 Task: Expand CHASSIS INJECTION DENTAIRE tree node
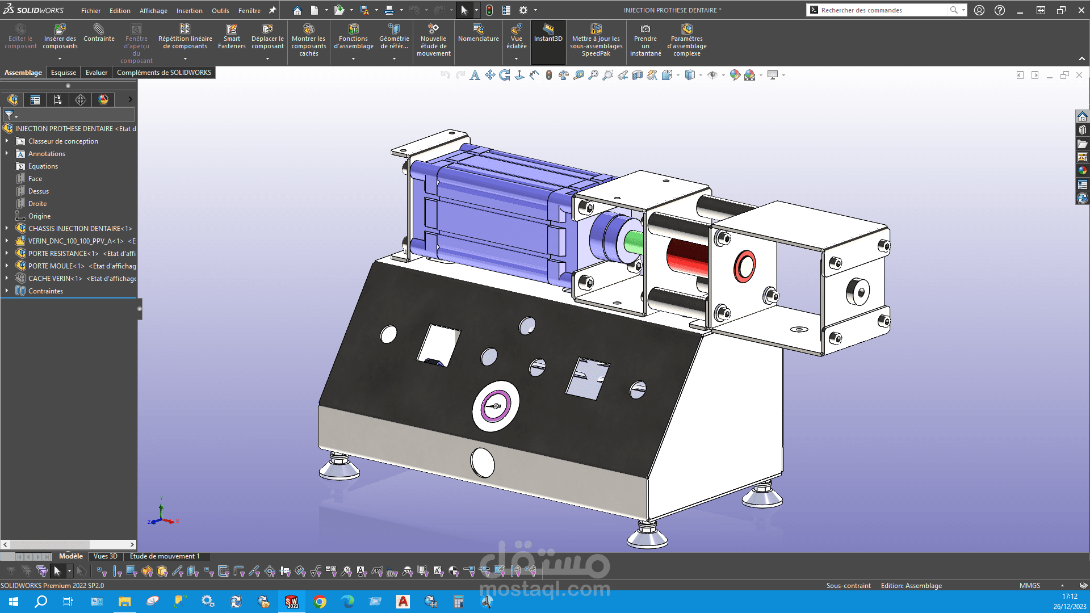pyautogui.click(x=7, y=229)
